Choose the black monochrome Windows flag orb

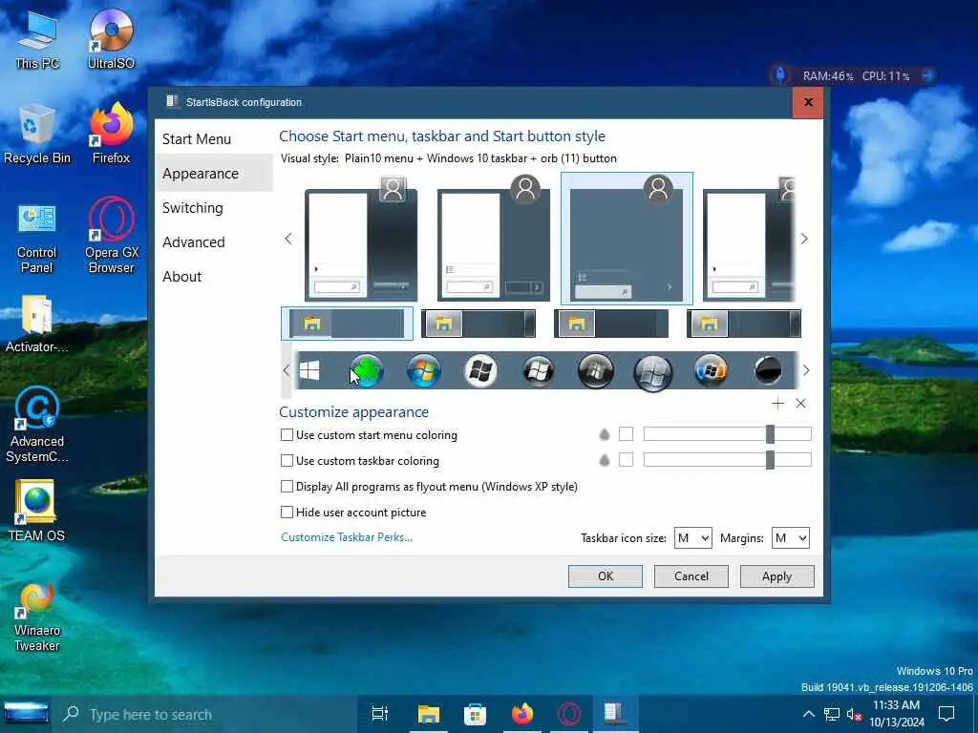point(539,371)
